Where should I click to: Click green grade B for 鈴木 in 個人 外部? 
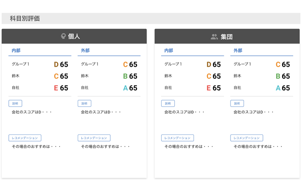125,76
